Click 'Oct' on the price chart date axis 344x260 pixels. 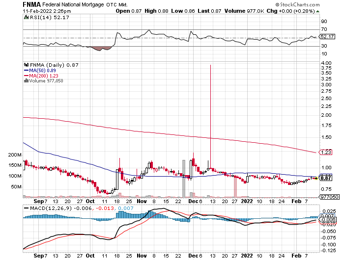(x=90, y=201)
